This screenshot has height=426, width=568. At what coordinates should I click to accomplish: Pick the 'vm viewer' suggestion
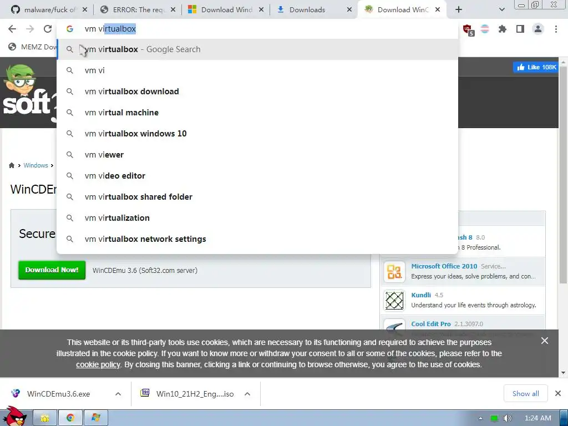257,155
